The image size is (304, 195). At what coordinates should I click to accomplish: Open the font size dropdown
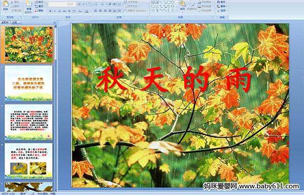tap(72, 4)
